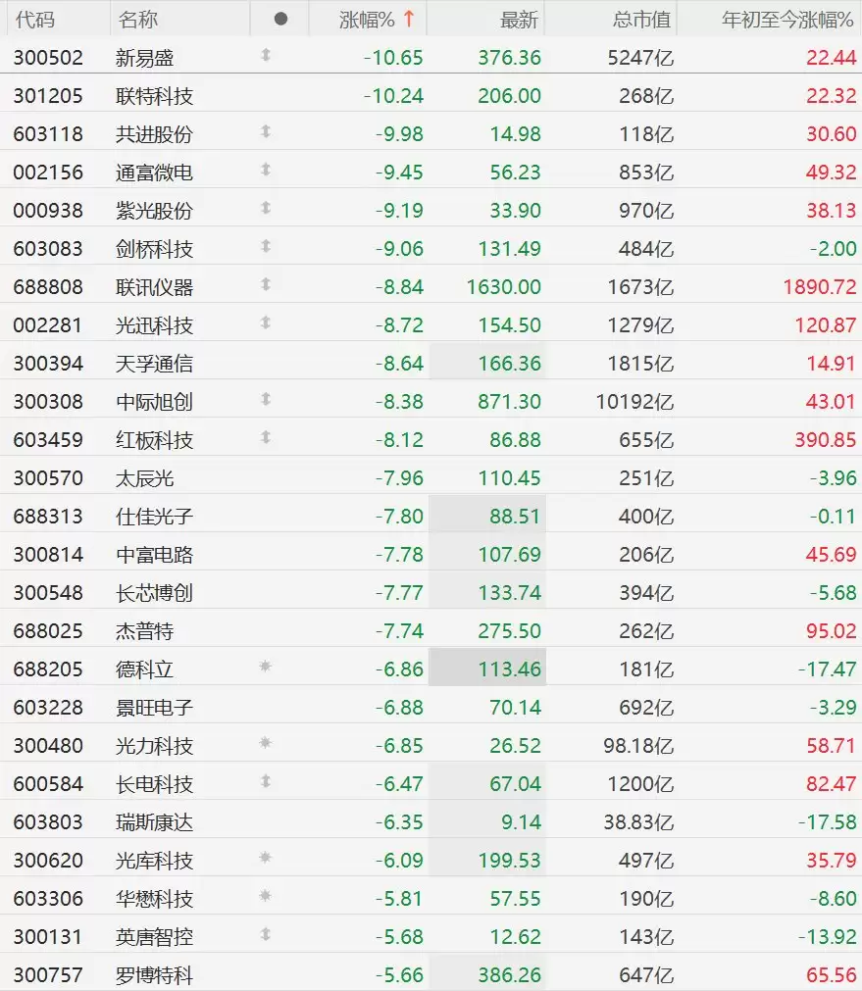862x991 pixels.
Task: Click the market cap 1815亿
Action: 640,364
